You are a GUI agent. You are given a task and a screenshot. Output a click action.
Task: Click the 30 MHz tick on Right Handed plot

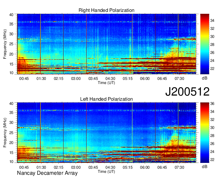[11, 34]
